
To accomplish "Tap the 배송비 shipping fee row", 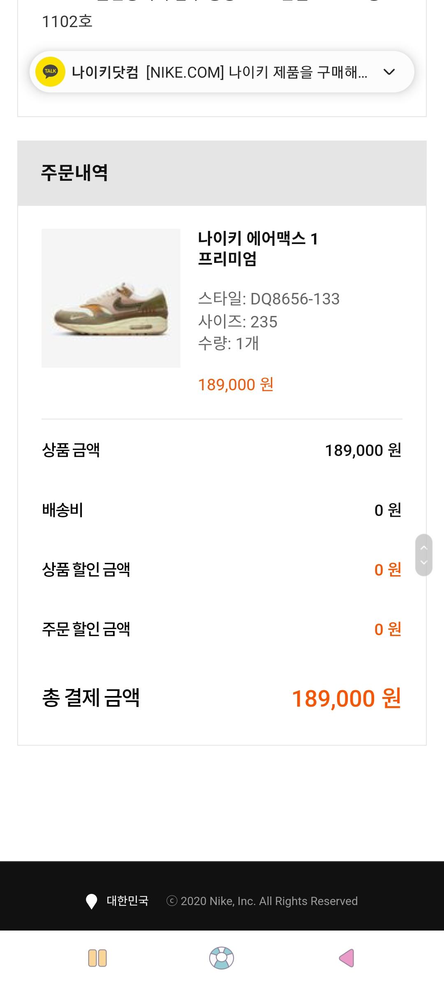I will pyautogui.click(x=222, y=510).
